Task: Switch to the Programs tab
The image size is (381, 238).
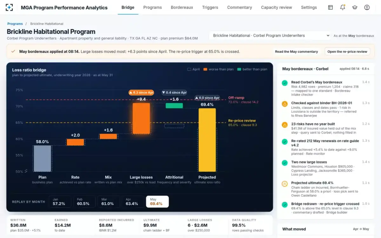Action: [152, 7]
